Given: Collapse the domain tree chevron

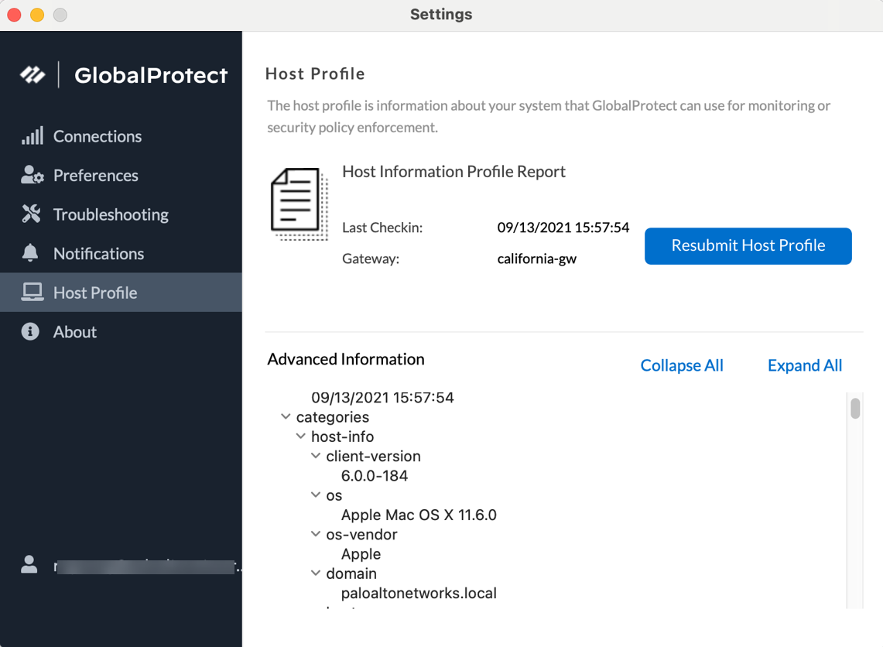Looking at the screenshot, I should (316, 573).
